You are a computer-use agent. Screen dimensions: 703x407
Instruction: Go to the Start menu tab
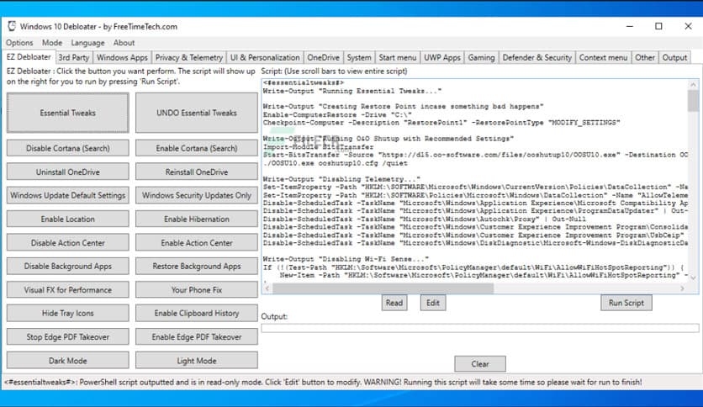[x=397, y=57]
